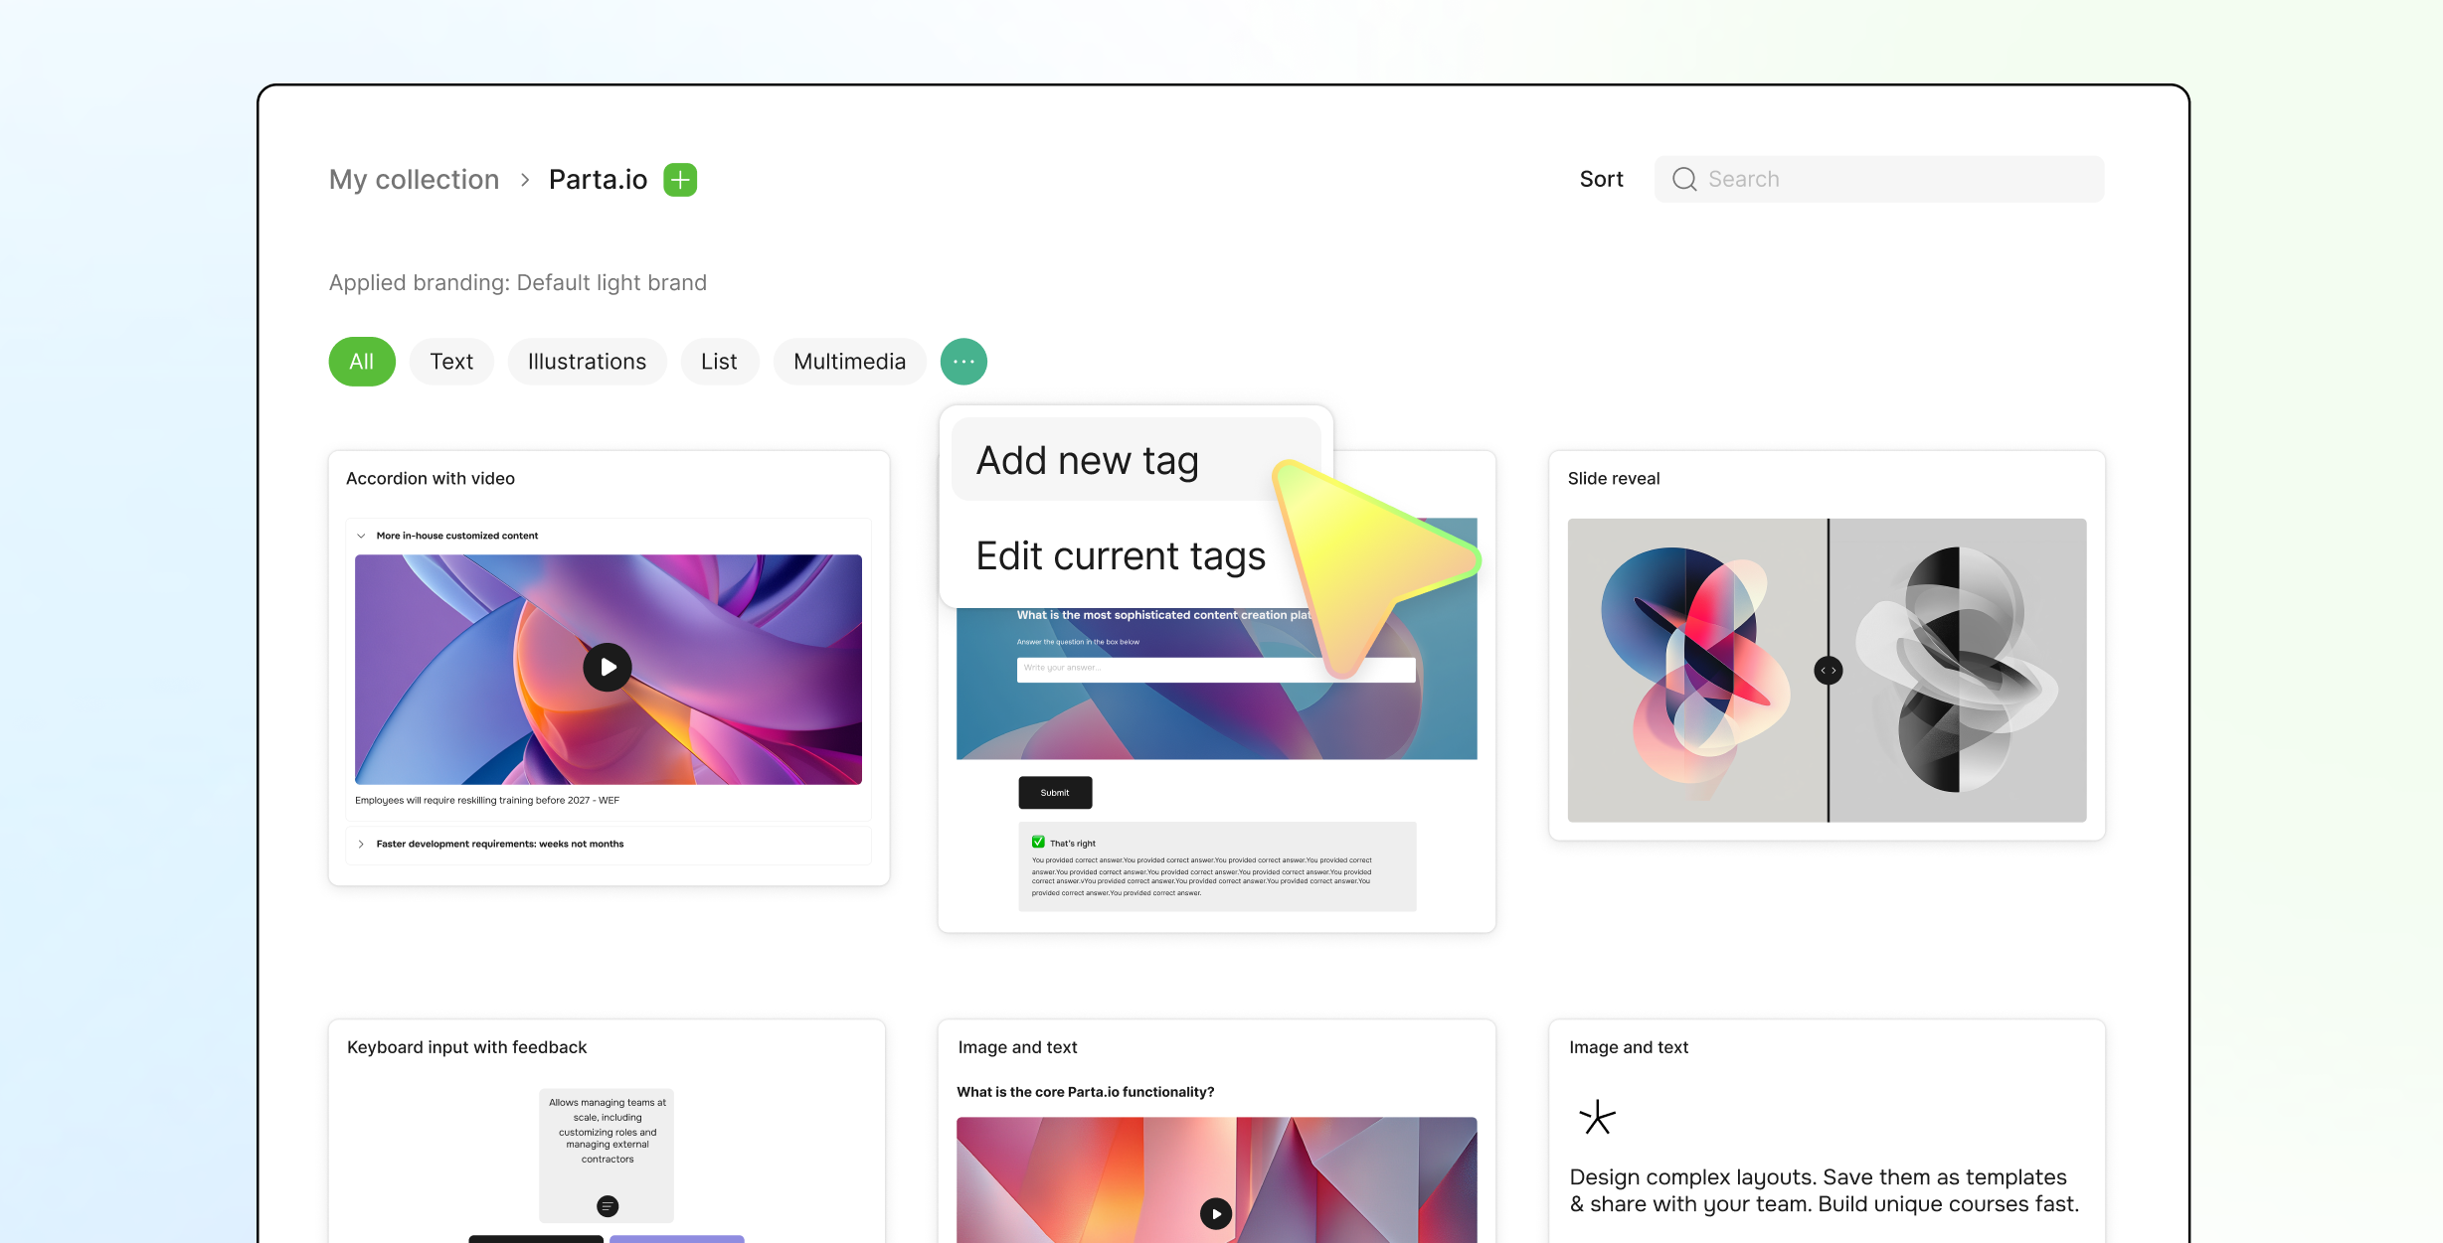Click the green plus icon next to Parta.io
This screenshot has width=2443, height=1243.
(x=680, y=180)
